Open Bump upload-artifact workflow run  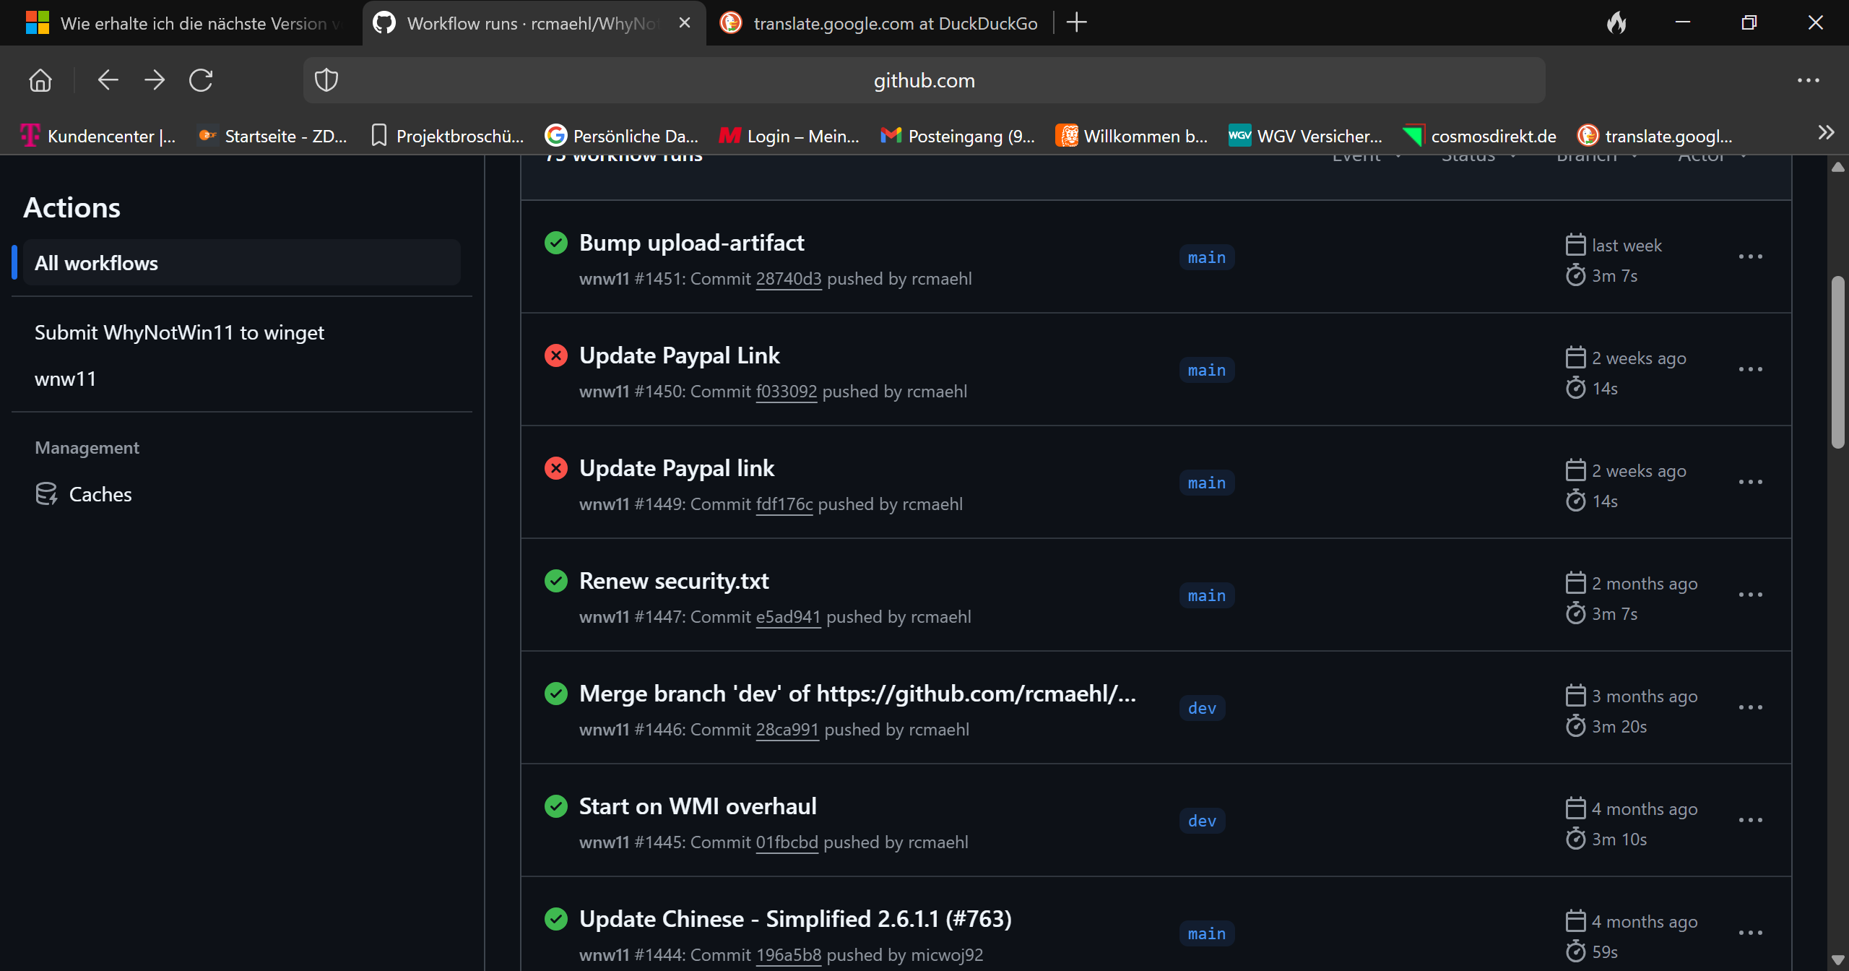(691, 243)
